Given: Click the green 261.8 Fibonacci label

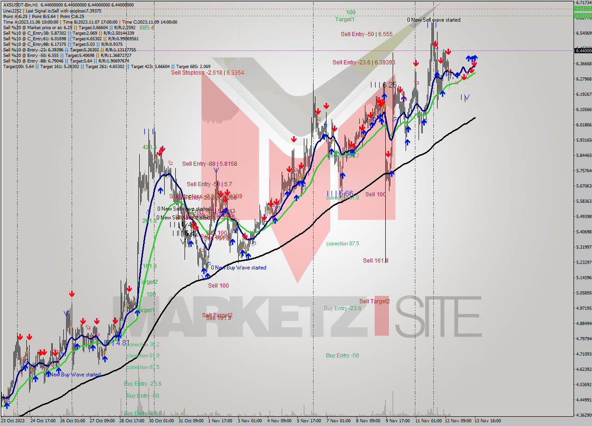Looking at the screenshot, I should point(149,221).
